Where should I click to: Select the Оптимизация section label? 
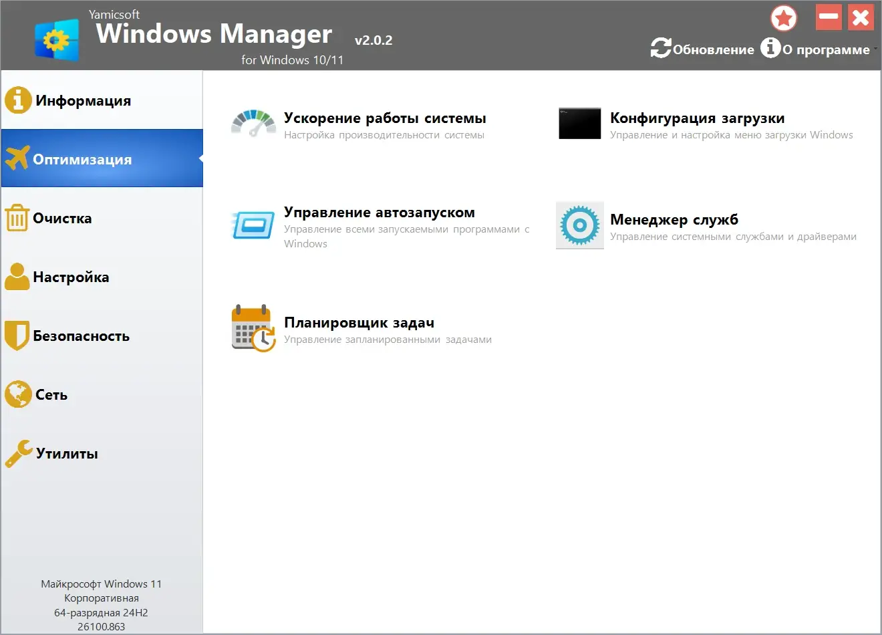[x=82, y=160]
